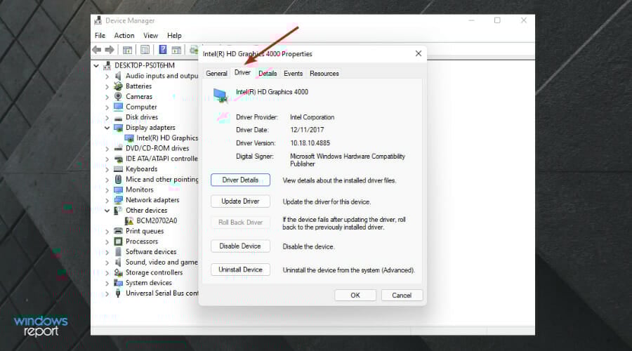Click the Print queues category icon
The width and height of the screenshot is (632, 351).
[118, 231]
